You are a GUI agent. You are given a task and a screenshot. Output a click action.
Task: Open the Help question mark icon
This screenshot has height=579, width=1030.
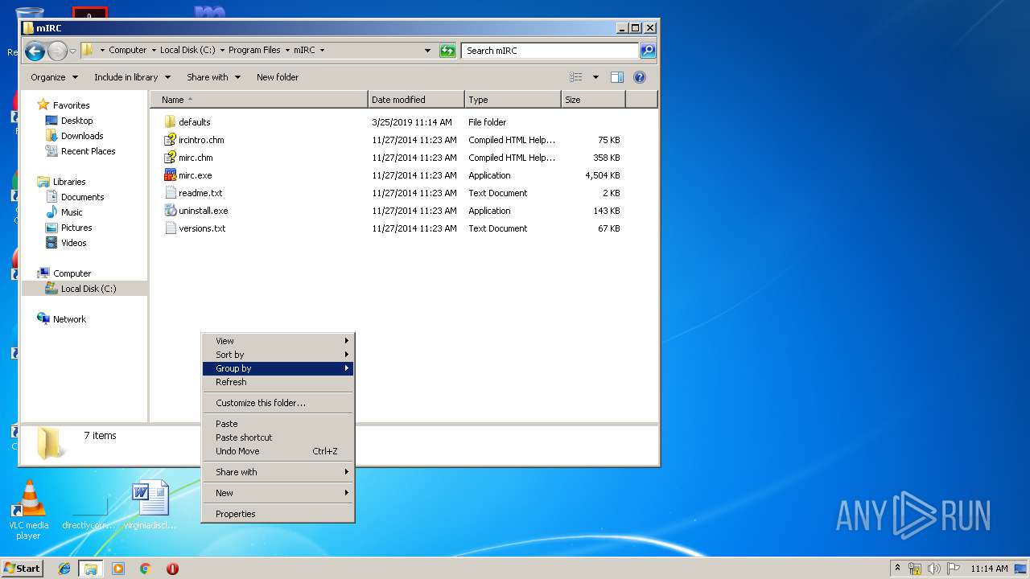[640, 77]
